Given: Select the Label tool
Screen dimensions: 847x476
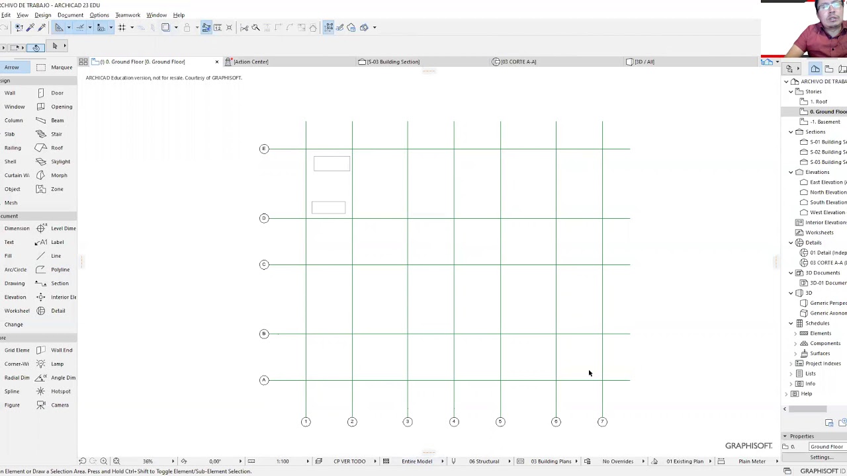Looking at the screenshot, I should click(50, 242).
